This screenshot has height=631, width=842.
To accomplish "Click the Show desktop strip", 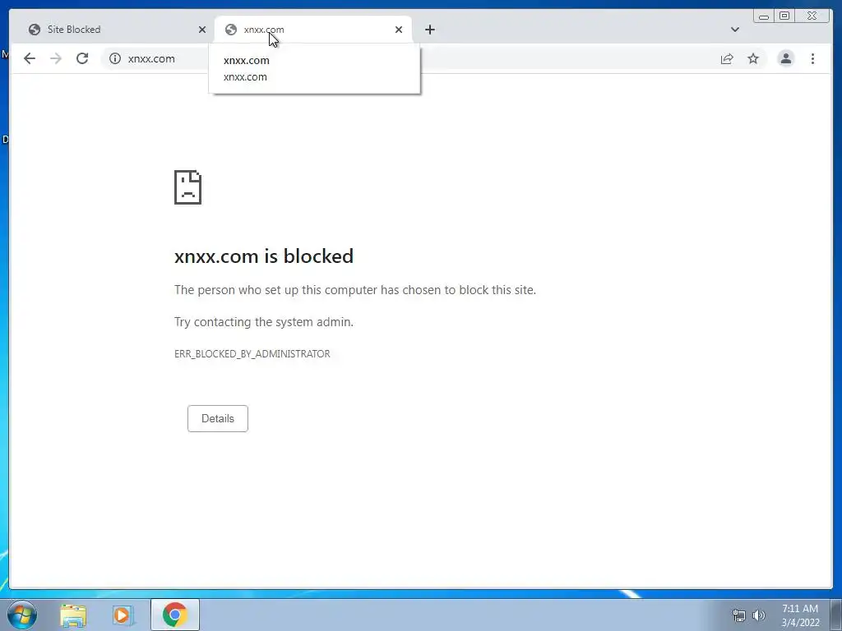I will coord(836,615).
